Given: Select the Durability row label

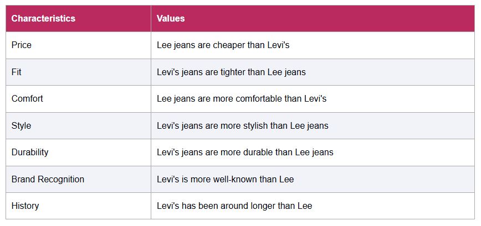Looking at the screenshot, I should click(30, 152).
